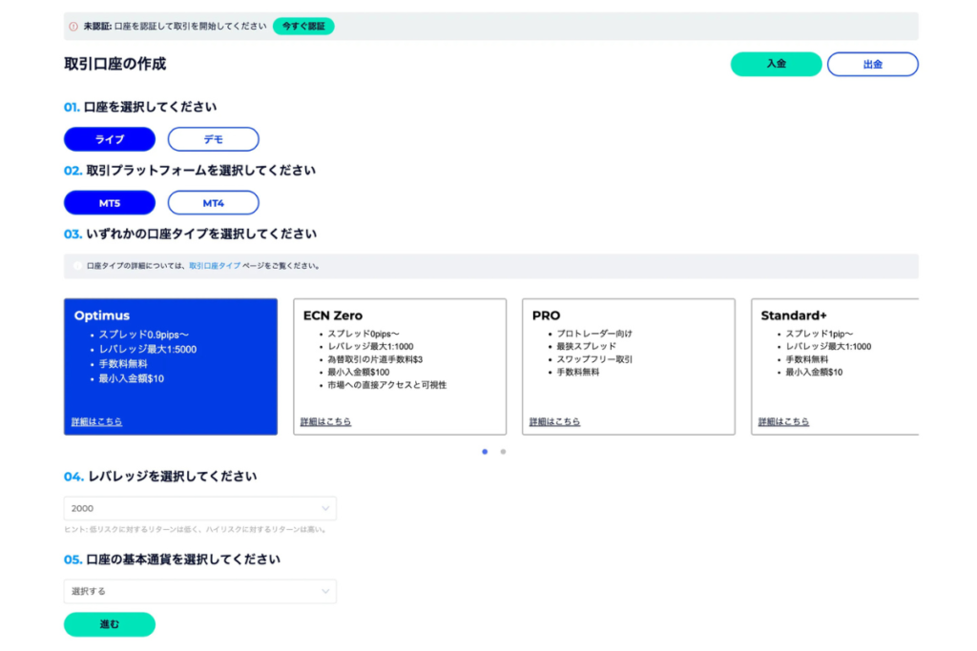Click the first carousel dot below account cards
Image resolution: width=977 pixels, height=651 pixels.
(485, 452)
